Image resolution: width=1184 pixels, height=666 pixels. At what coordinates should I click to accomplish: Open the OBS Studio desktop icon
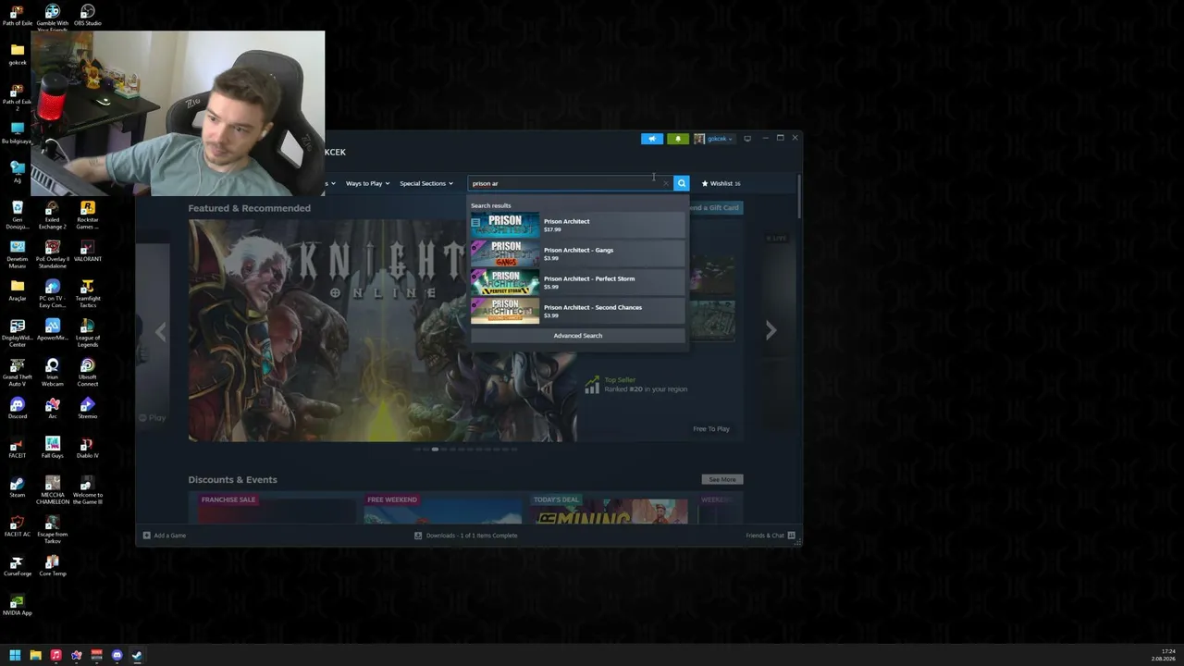(x=87, y=14)
